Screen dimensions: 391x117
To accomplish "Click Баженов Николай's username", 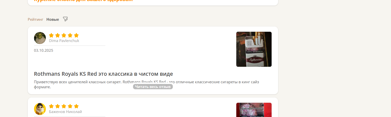I will (x=65, y=111).
